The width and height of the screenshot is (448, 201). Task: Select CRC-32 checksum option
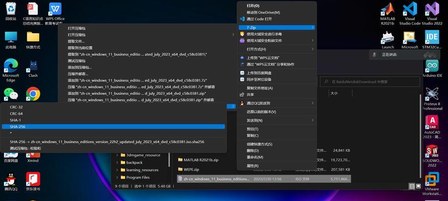[x=113, y=108]
